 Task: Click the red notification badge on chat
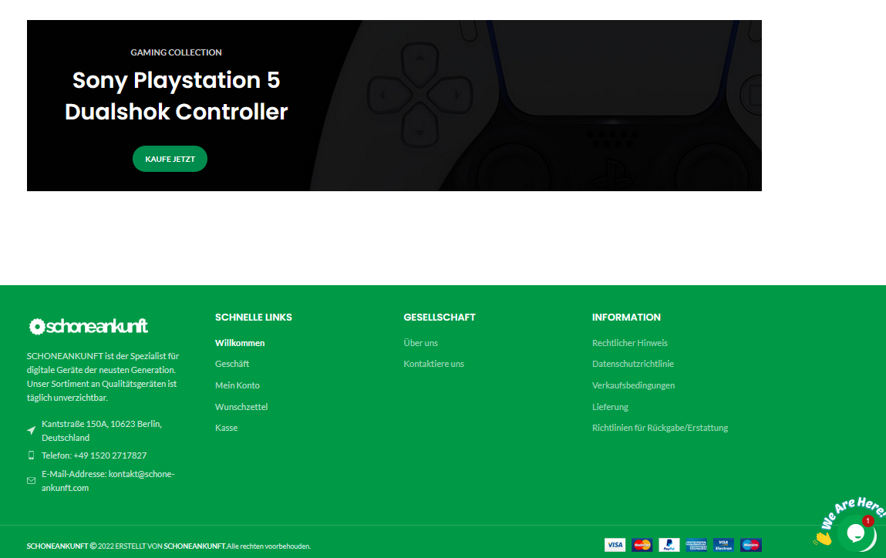pos(868,521)
